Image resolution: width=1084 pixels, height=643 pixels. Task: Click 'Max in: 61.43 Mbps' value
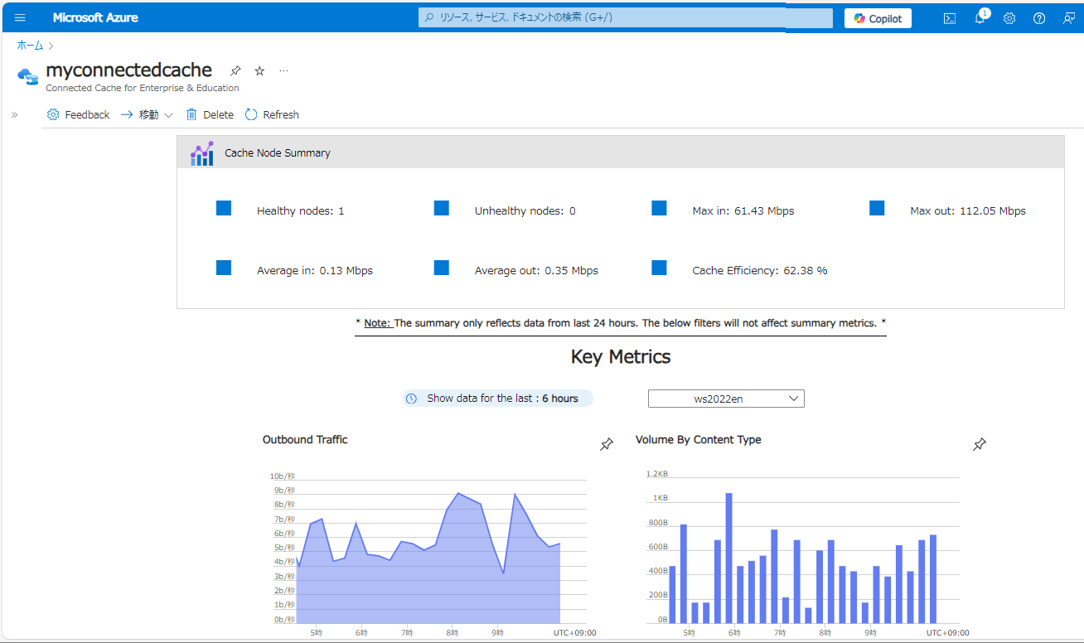(743, 211)
